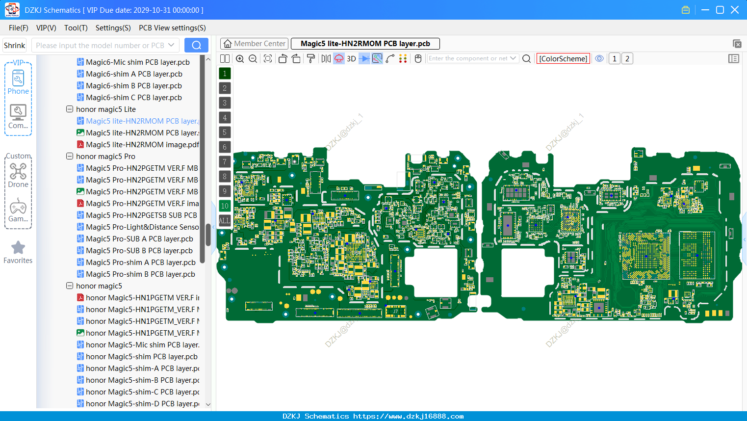Open Magic5 Pro-SUB A PCB layer.pcb
The height and width of the screenshot is (421, 747).
(135, 238)
